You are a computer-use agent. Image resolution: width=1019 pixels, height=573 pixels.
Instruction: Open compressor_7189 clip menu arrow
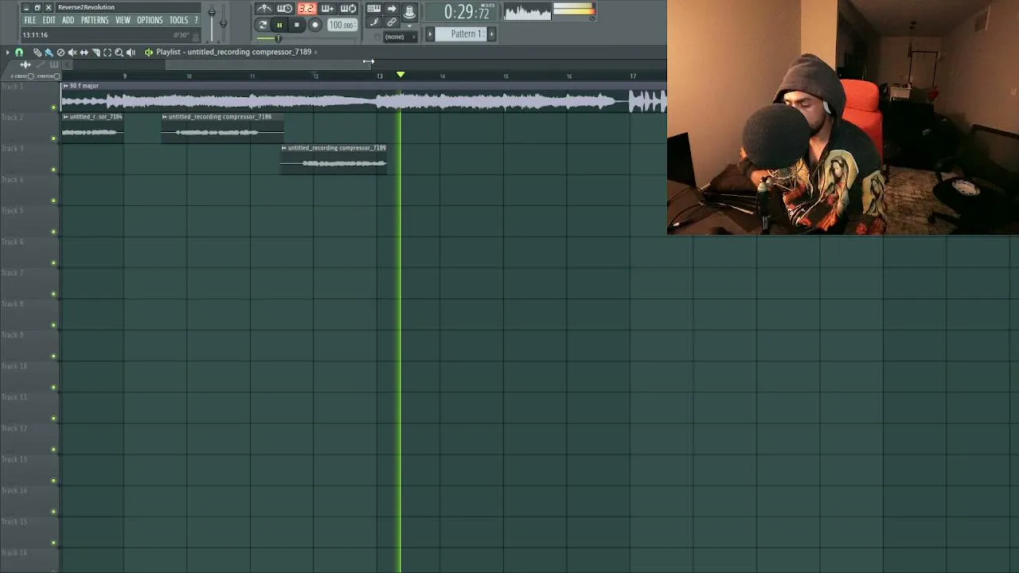[283, 147]
